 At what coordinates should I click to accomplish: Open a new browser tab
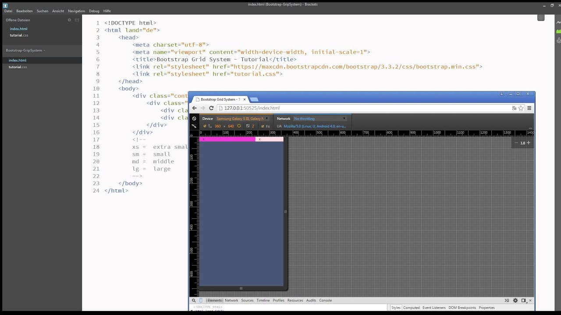tap(254, 99)
